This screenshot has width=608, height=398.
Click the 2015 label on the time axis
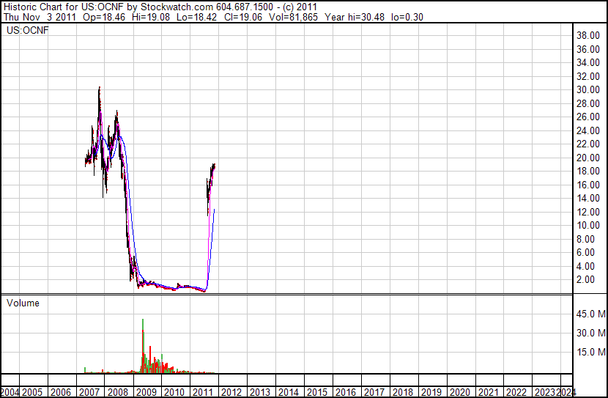[x=316, y=392]
